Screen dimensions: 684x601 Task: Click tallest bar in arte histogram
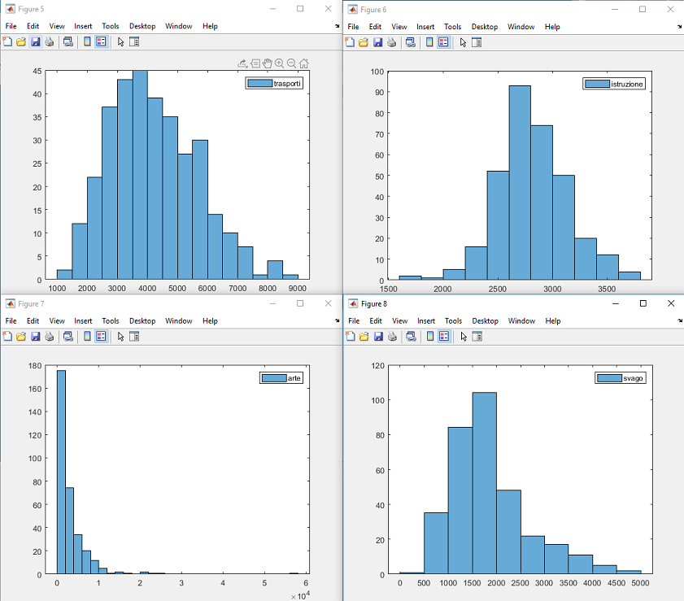[61, 472]
